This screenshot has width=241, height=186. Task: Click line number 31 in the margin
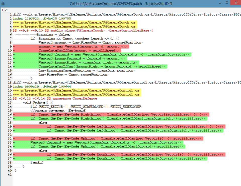pos(10,134)
